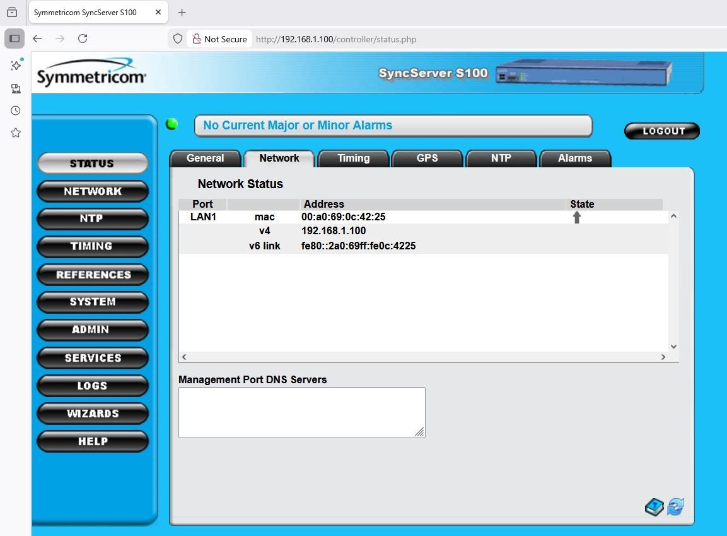Open the REFERENCES sidebar menu
This screenshot has width=727, height=536.
pos(92,274)
